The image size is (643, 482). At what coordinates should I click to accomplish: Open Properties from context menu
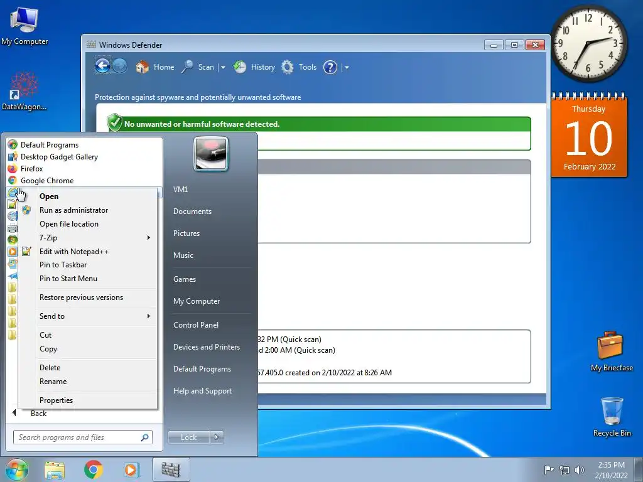click(x=88, y=400)
